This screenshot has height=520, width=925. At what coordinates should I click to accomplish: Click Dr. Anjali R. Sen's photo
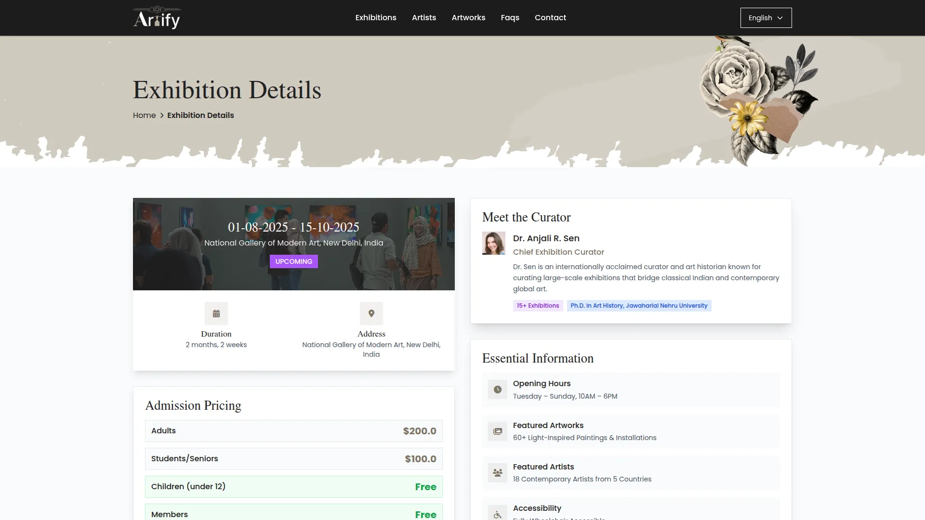493,243
